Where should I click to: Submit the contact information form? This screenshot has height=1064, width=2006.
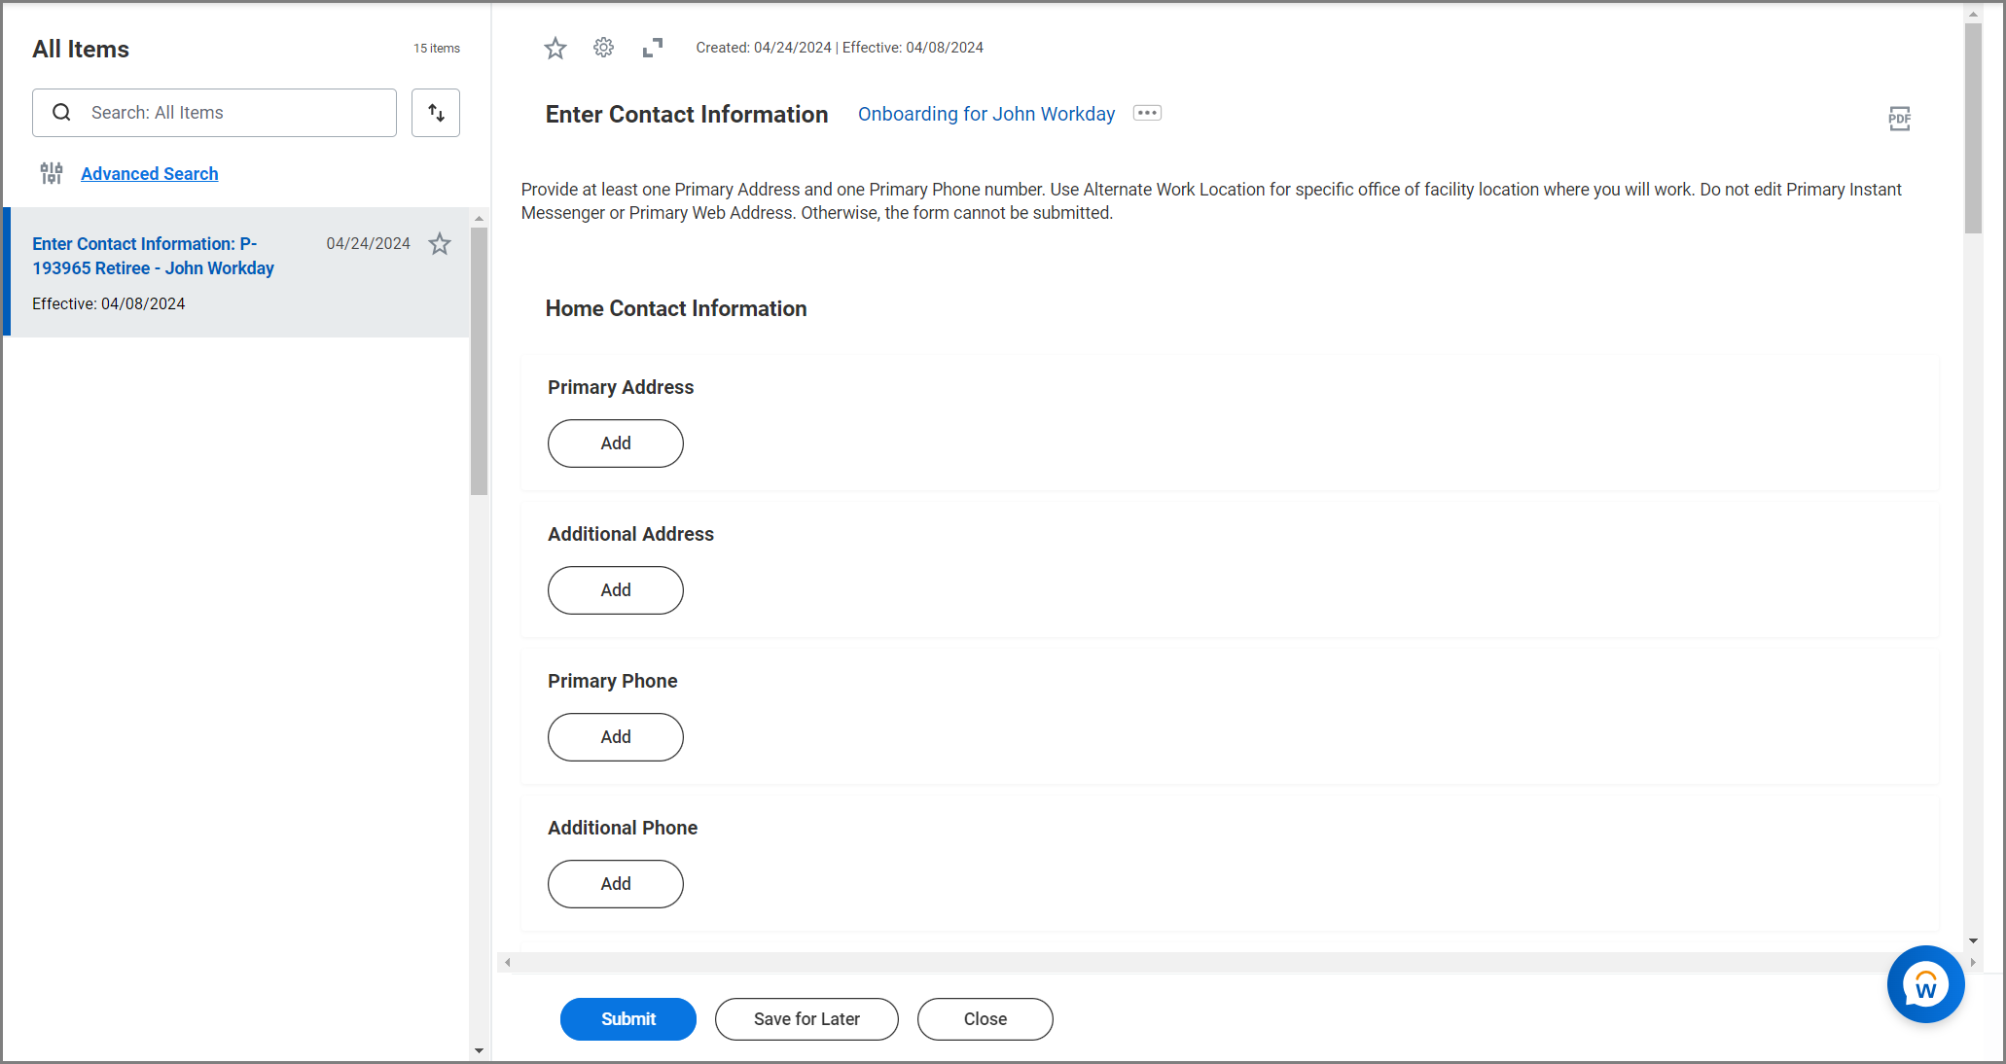[x=628, y=1019]
